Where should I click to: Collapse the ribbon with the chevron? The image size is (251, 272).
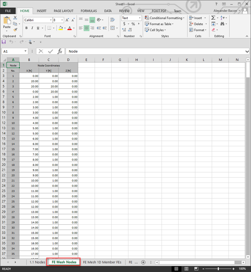(247, 36)
